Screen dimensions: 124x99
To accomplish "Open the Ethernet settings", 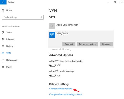I will click(10, 39).
